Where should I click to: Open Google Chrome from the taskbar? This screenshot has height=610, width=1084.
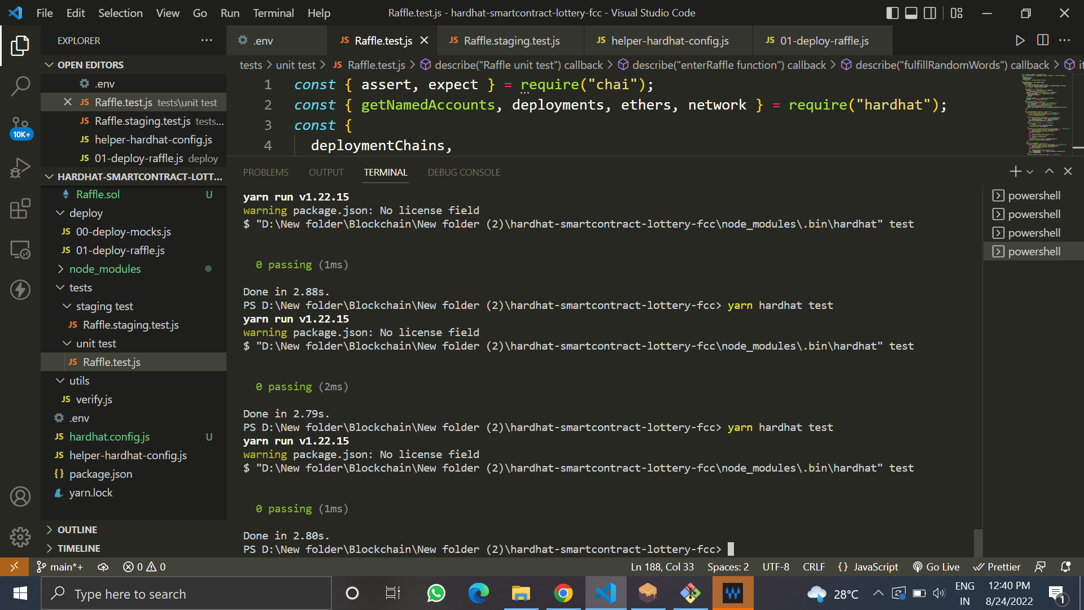pos(563,594)
